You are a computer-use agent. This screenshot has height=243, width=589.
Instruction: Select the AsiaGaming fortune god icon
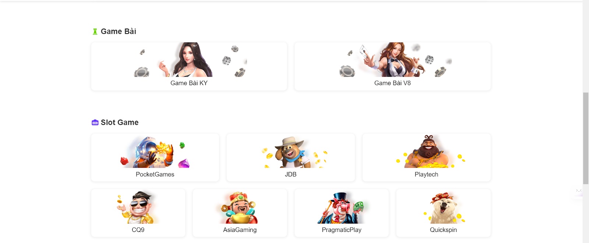point(240,207)
